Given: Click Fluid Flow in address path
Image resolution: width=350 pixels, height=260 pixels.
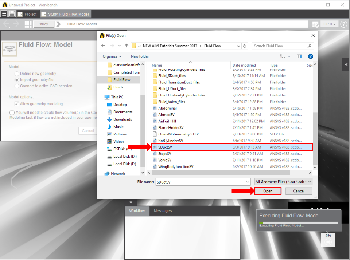Looking at the screenshot, I should (212, 46).
